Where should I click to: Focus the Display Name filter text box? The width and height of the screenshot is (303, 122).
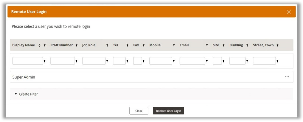tap(28, 61)
